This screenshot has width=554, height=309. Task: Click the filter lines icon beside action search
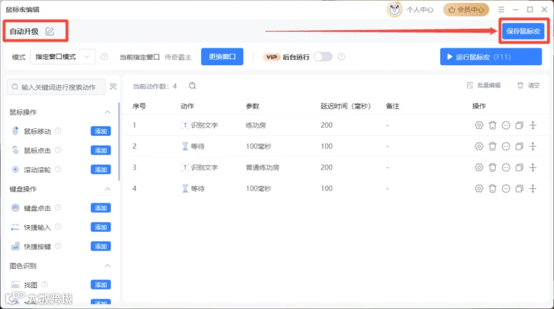tap(113, 87)
